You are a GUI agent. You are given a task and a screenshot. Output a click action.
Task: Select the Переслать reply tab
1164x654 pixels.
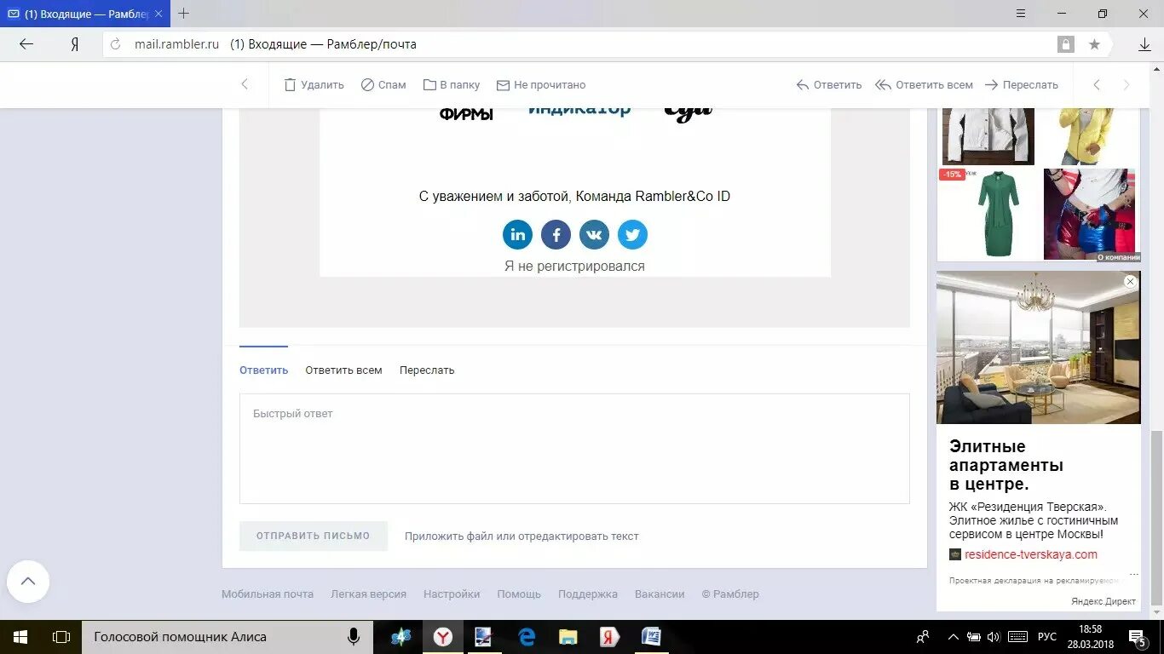pos(427,370)
